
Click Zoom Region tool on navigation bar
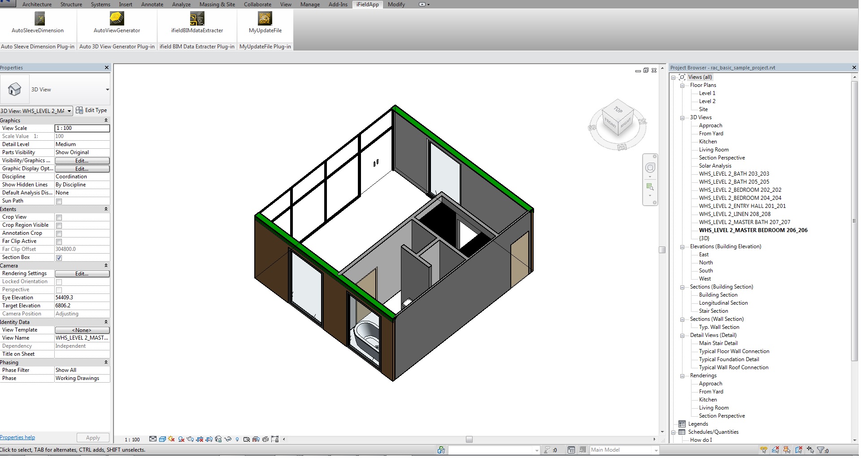(x=650, y=186)
